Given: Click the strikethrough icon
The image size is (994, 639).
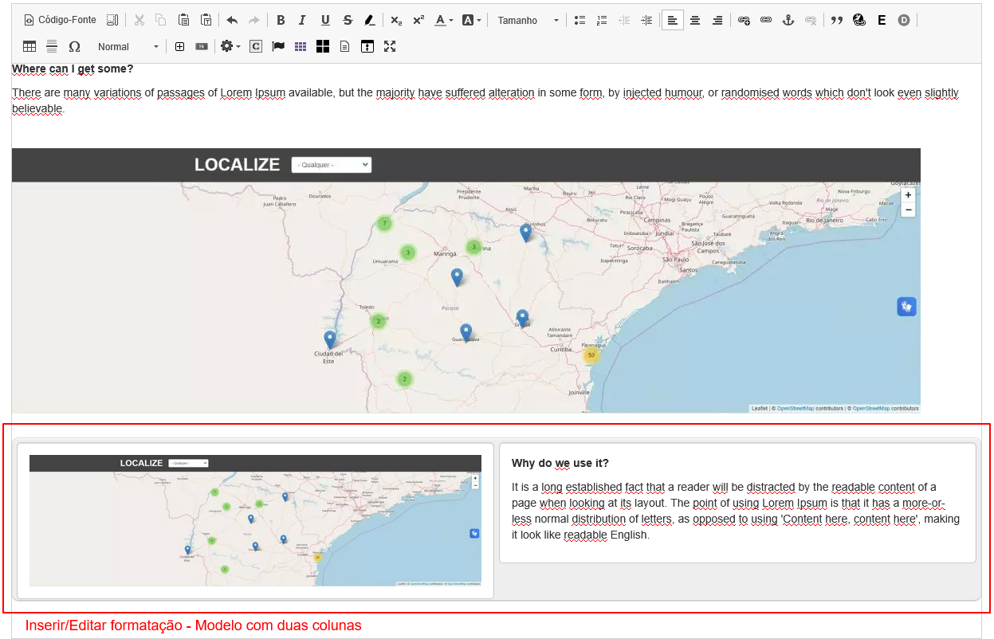Looking at the screenshot, I should click(348, 21).
